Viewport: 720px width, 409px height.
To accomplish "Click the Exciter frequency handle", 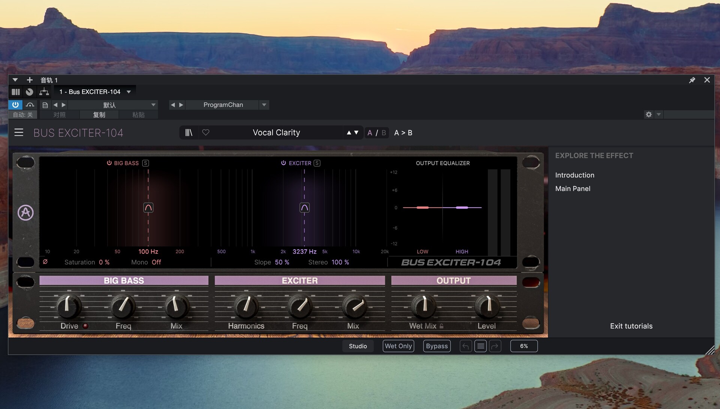I will tap(304, 208).
